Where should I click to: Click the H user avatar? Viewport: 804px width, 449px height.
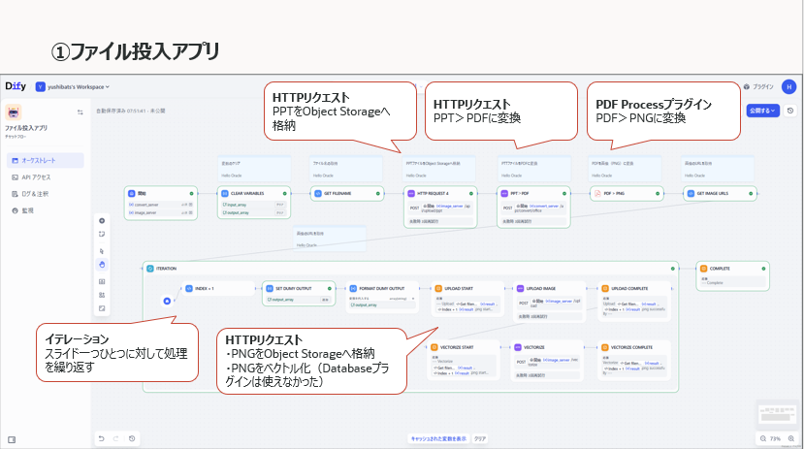point(788,86)
